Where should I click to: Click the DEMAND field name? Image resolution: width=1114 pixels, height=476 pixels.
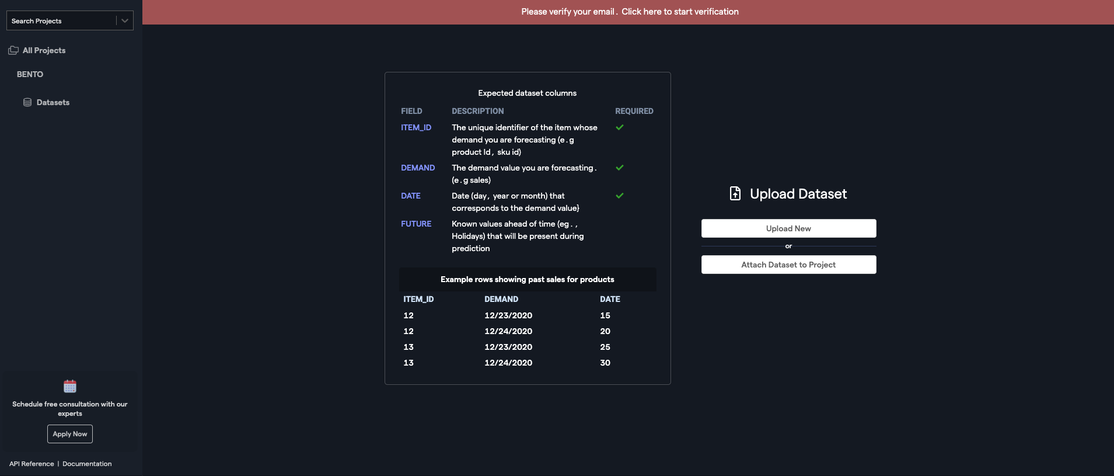[418, 168]
